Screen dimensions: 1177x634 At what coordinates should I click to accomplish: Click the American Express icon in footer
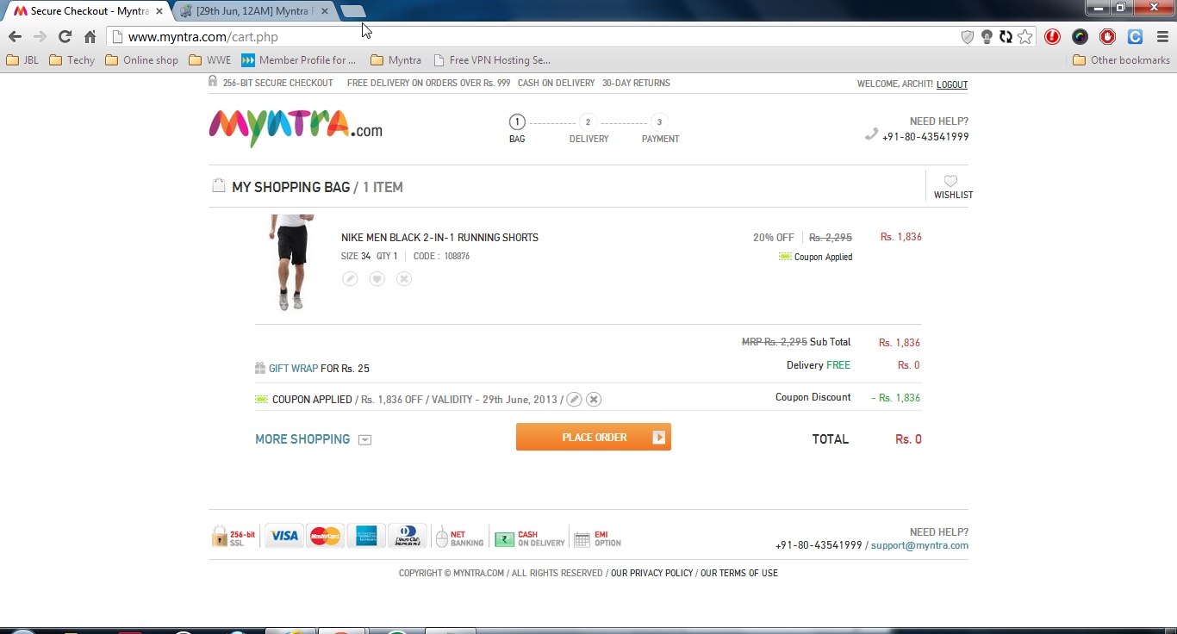pos(366,535)
